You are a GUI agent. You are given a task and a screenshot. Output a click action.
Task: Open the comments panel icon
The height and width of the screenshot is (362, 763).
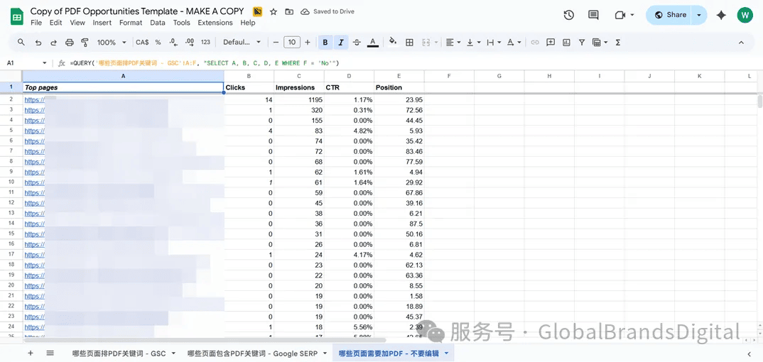[x=593, y=15]
